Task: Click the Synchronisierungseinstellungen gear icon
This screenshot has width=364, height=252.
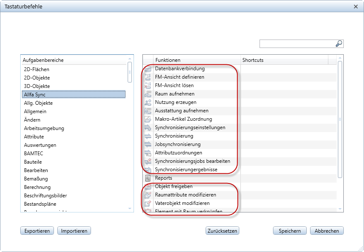Action: click(148, 128)
